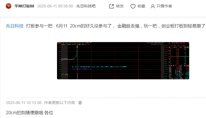206x118 pixels.
Task: Click the 转发 text label
Action: tap(120, 6)
